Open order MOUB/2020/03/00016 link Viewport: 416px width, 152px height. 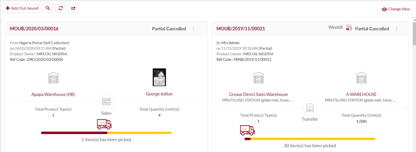(34, 29)
